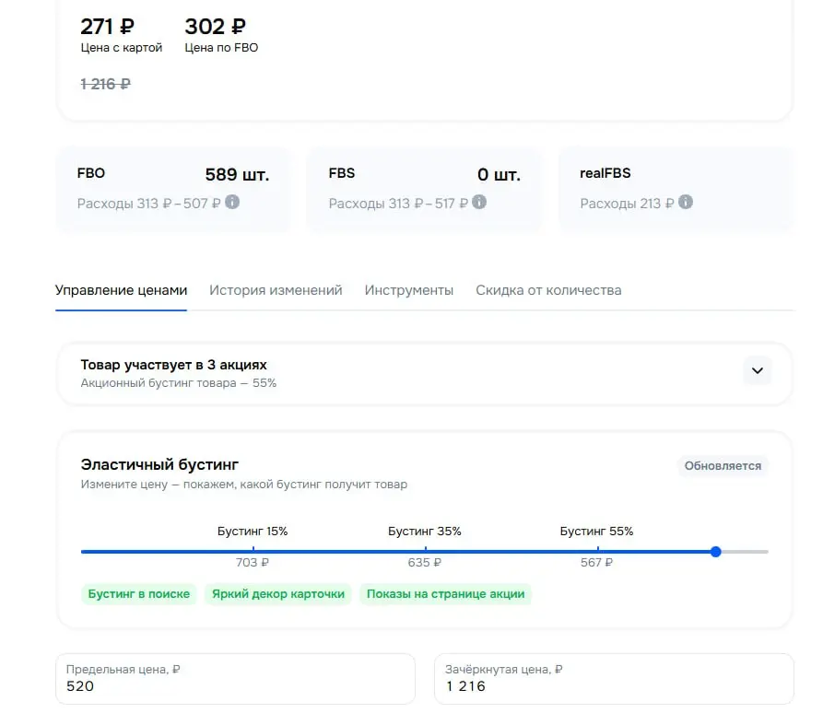Select the FBS stock card
The image size is (823, 713).
click(425, 189)
